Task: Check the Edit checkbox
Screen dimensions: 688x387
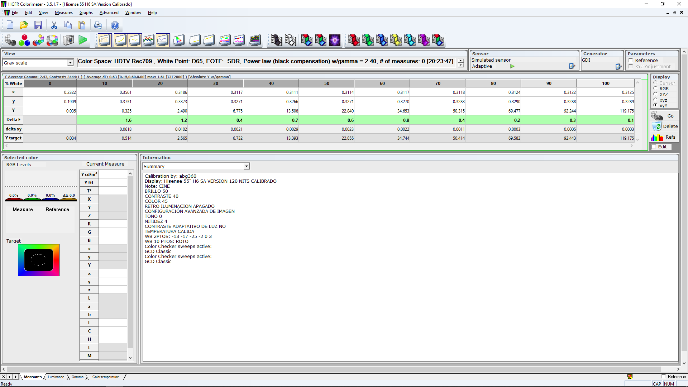Action: tap(654, 147)
